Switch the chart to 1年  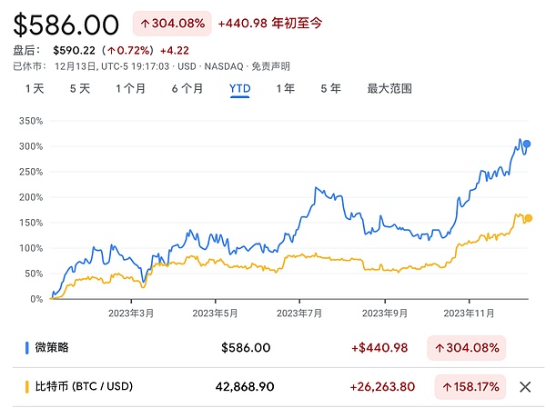tap(285, 88)
